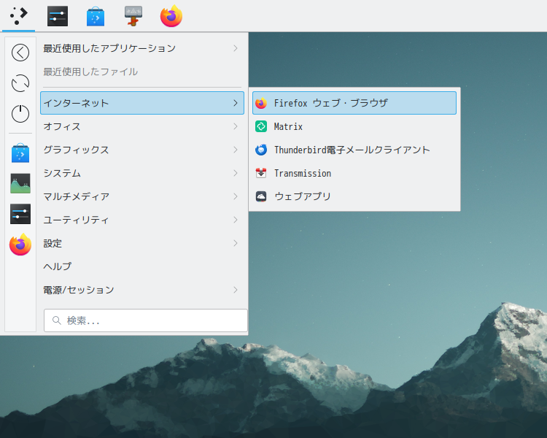This screenshot has width=547, height=438.
Task: Open ウェブアプリ from the submenu
Action: click(354, 196)
